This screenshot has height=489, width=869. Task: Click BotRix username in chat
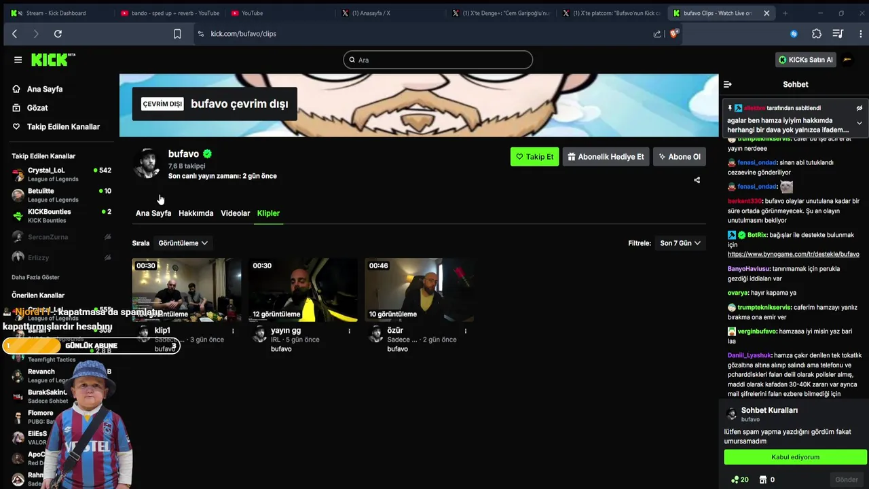[757, 235]
